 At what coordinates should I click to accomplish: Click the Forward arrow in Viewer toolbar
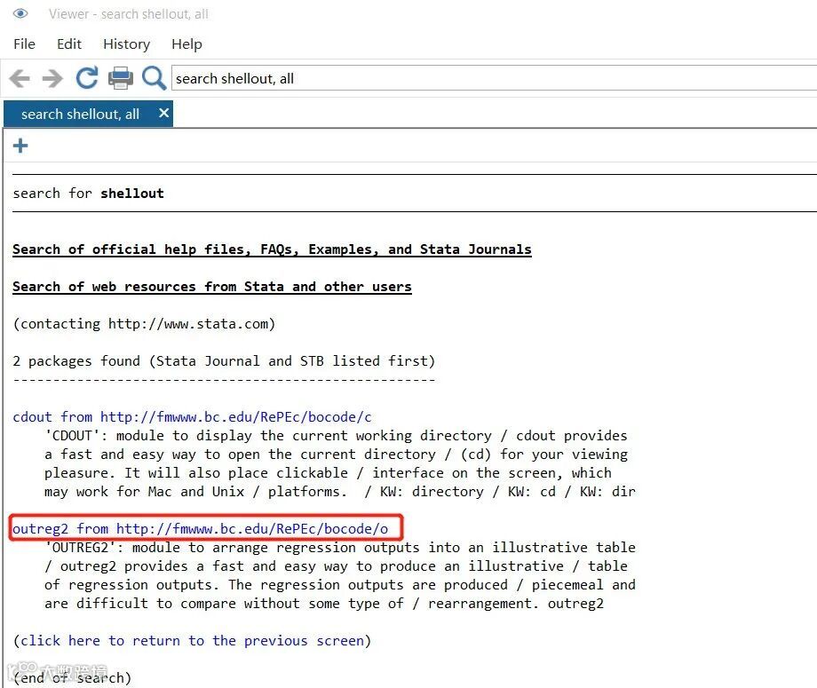click(x=52, y=79)
